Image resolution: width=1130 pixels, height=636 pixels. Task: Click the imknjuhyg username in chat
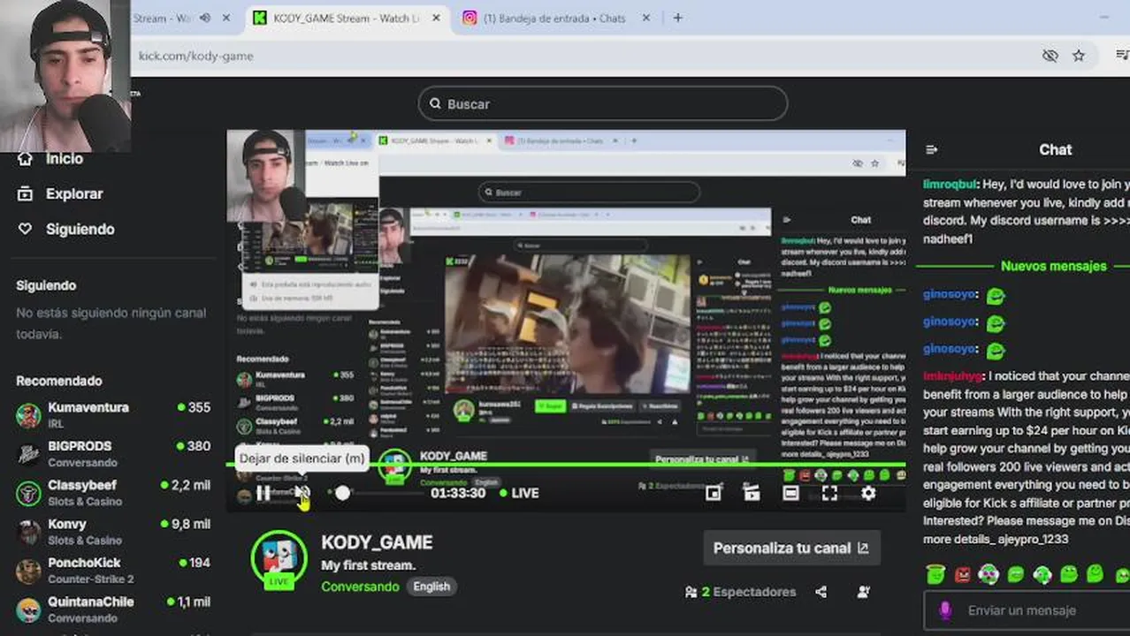952,375
